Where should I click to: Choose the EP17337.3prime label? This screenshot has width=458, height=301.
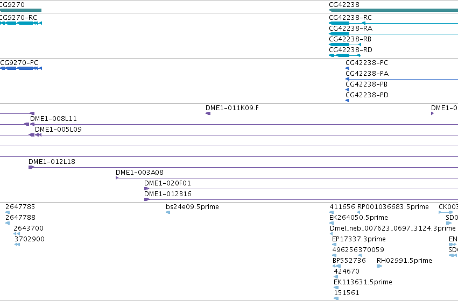click(358, 239)
